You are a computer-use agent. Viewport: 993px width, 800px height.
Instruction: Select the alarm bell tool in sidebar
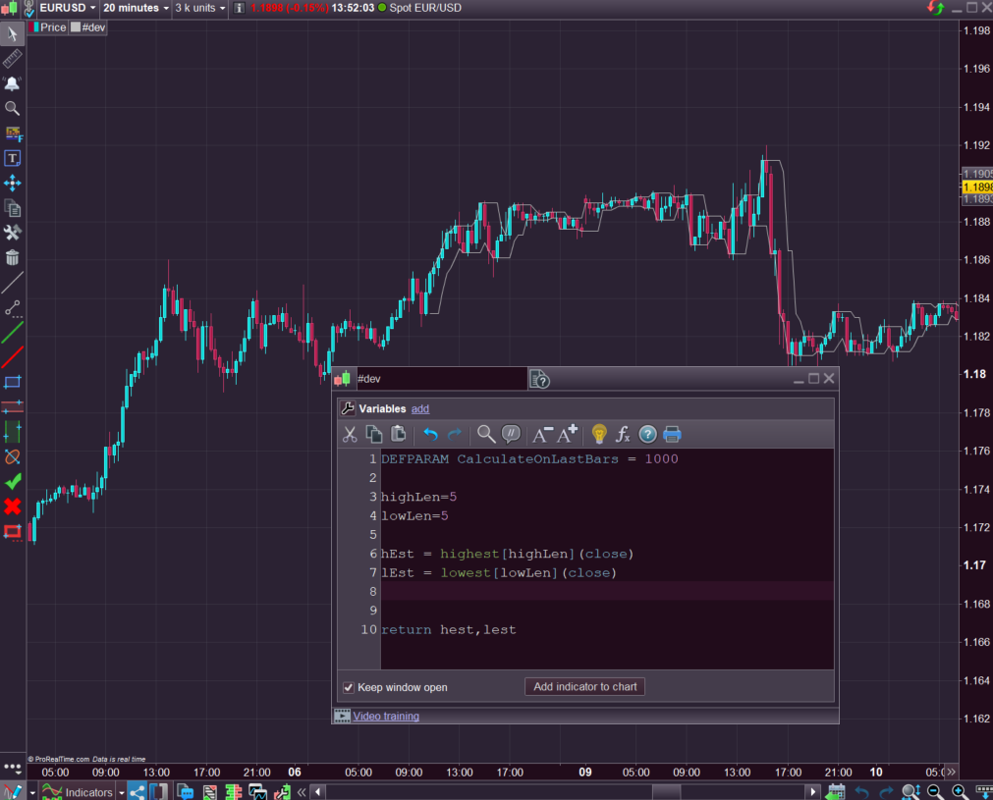[x=12, y=83]
